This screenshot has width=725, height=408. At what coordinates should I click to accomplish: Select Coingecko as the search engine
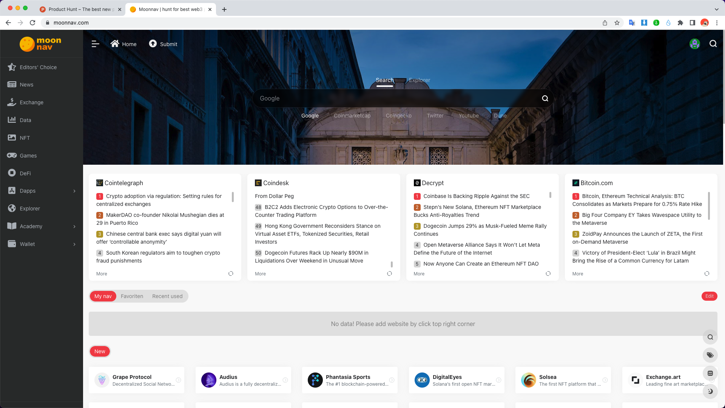click(x=398, y=116)
